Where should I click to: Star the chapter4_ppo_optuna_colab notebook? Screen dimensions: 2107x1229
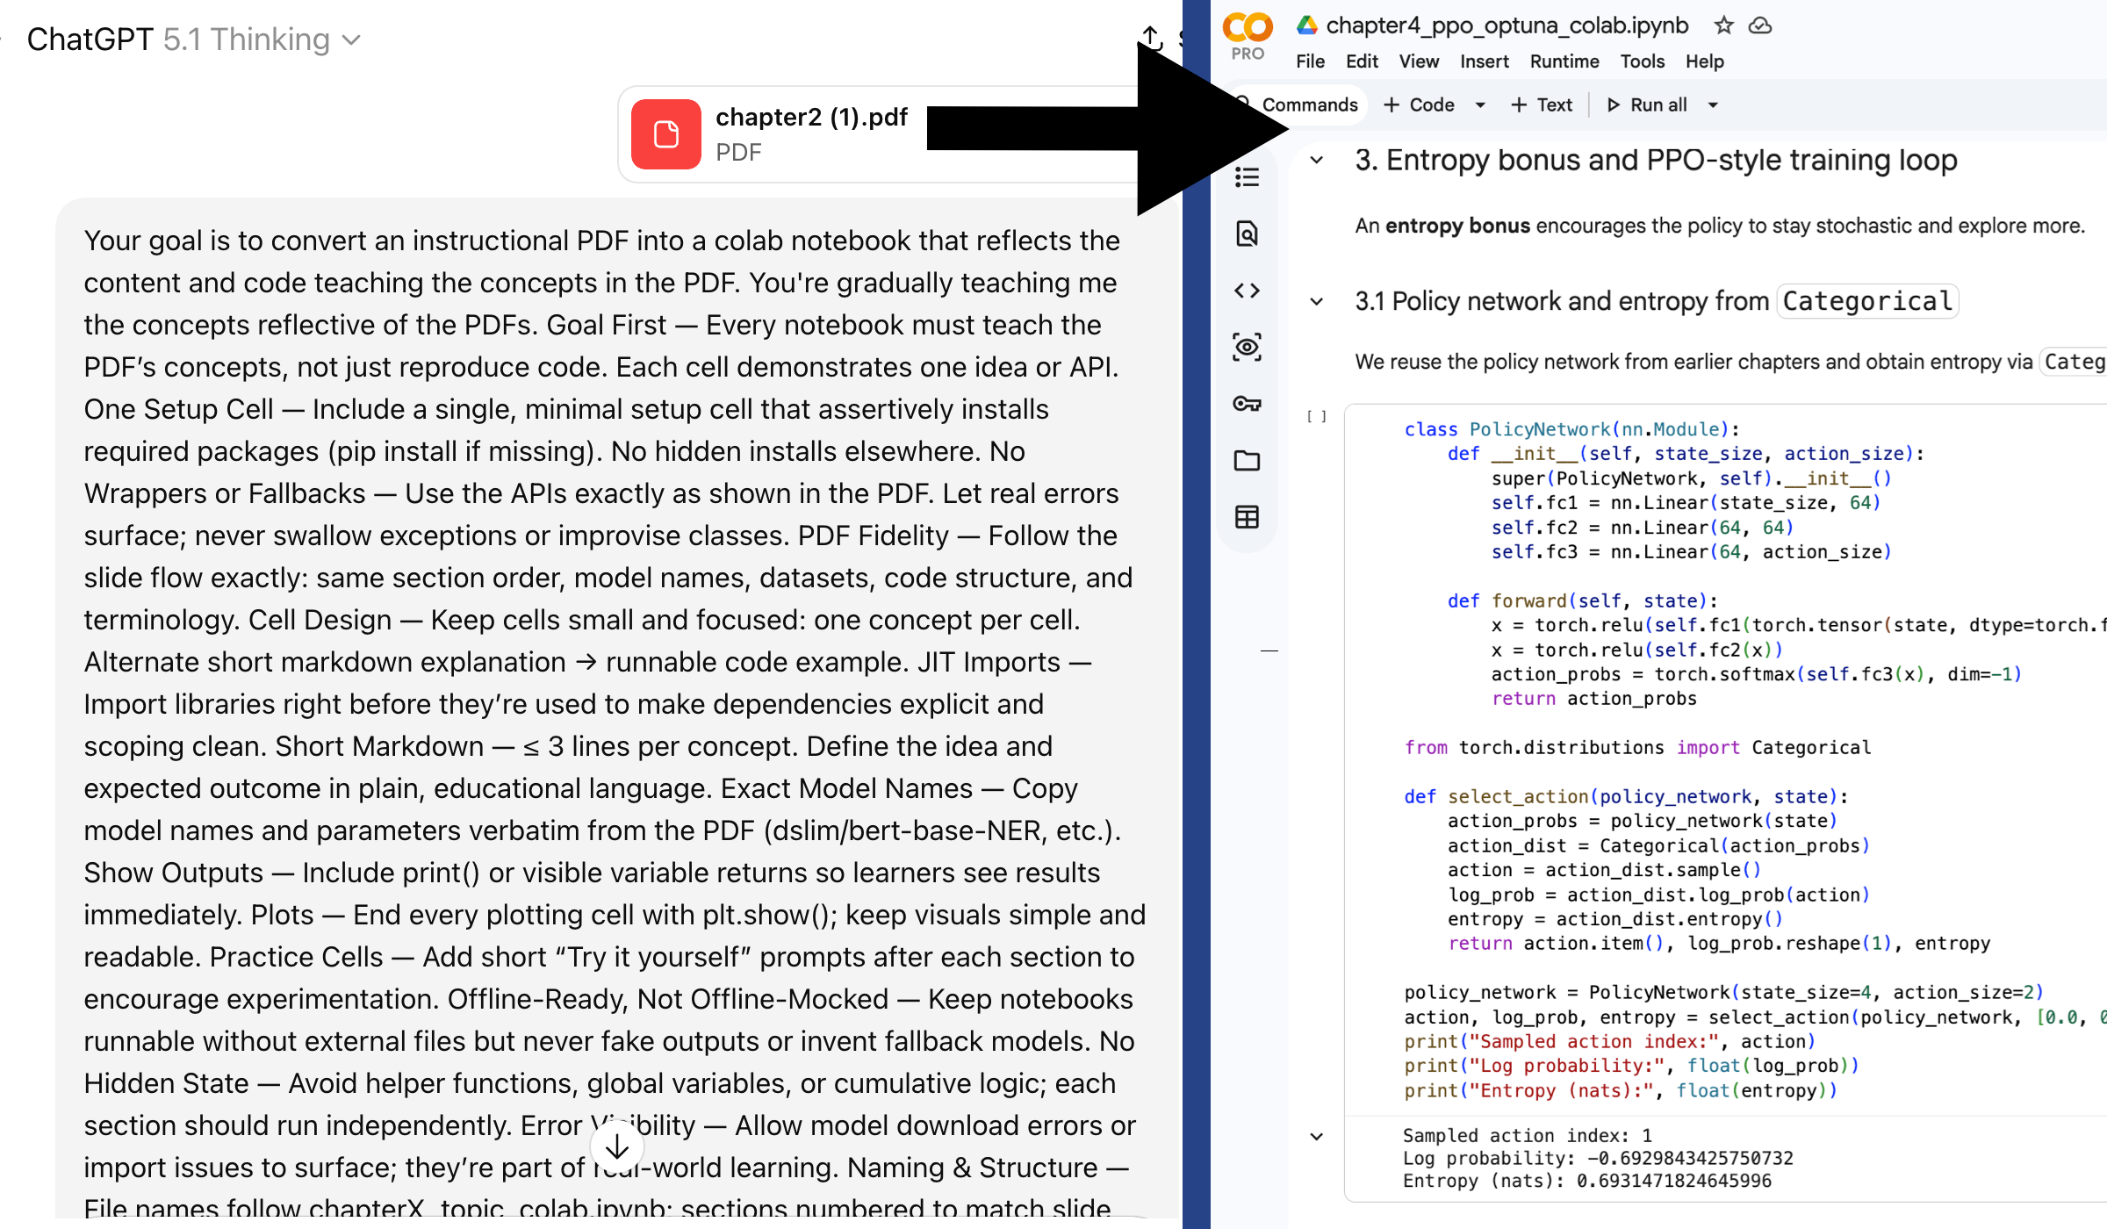coord(1723,25)
